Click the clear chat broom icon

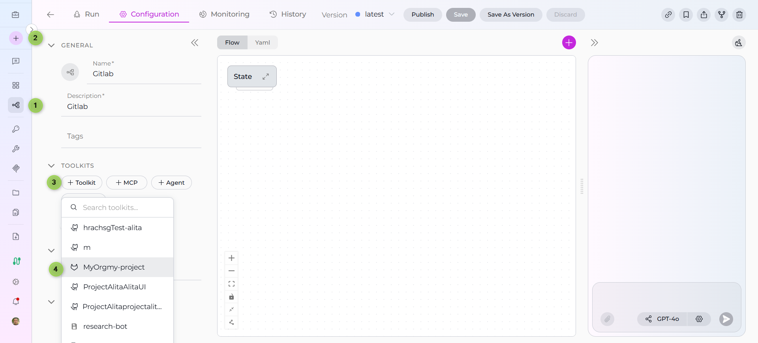pyautogui.click(x=738, y=43)
